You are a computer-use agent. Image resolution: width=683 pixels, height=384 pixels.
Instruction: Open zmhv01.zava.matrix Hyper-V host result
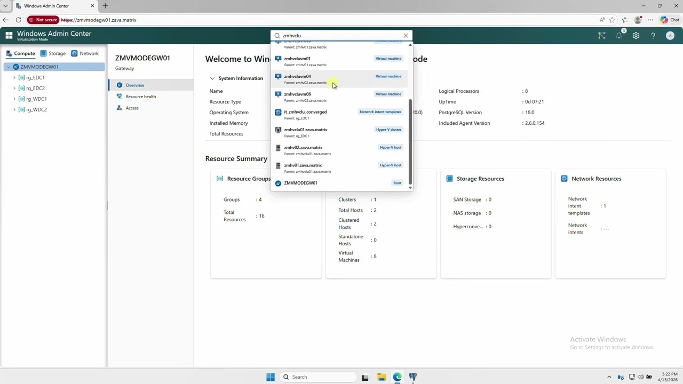pyautogui.click(x=340, y=168)
